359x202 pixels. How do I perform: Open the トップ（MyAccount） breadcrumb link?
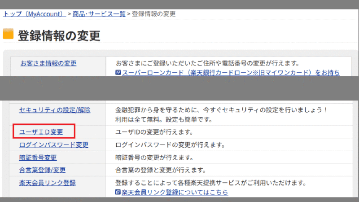[x=35, y=14]
